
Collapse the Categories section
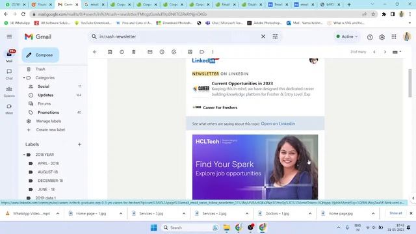[x=24, y=78]
